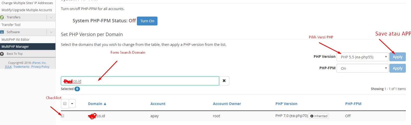Turn On System PHP-FPM

coord(147,21)
